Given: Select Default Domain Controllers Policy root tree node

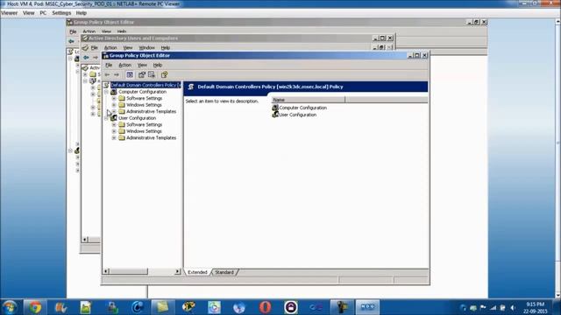Looking at the screenshot, I should point(146,85).
